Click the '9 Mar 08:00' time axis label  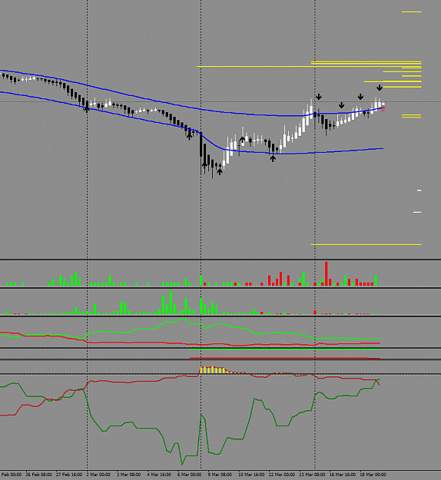220,475
